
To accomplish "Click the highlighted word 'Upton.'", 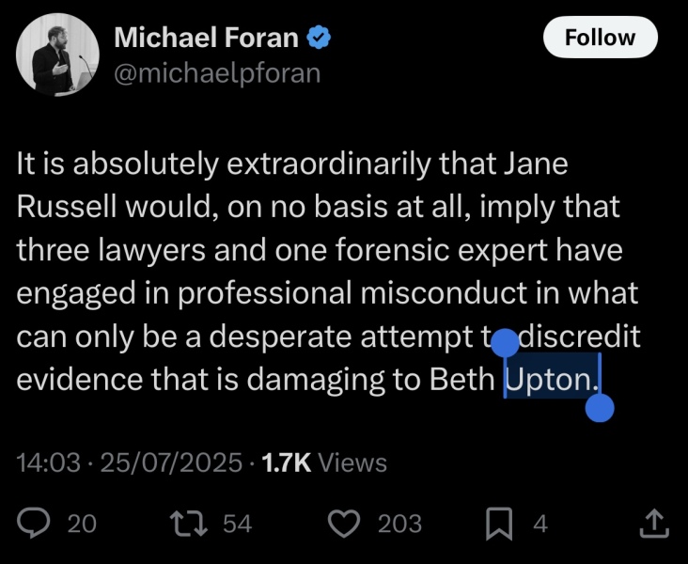I will point(551,379).
